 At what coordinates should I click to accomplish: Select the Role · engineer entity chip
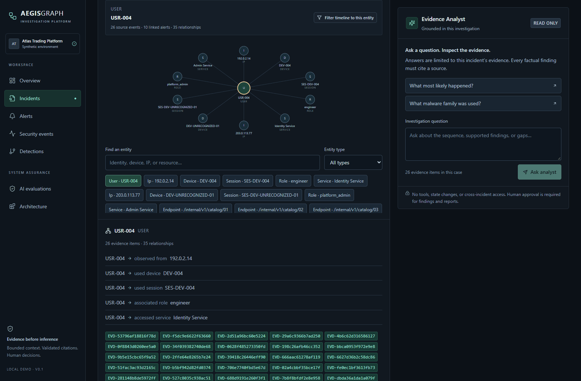(293, 181)
